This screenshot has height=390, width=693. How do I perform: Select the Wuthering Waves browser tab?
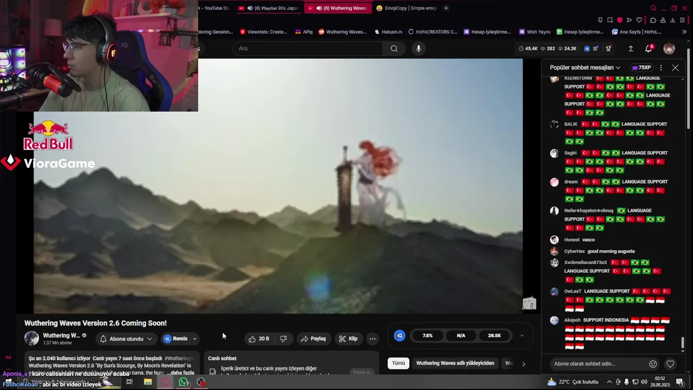(x=337, y=8)
